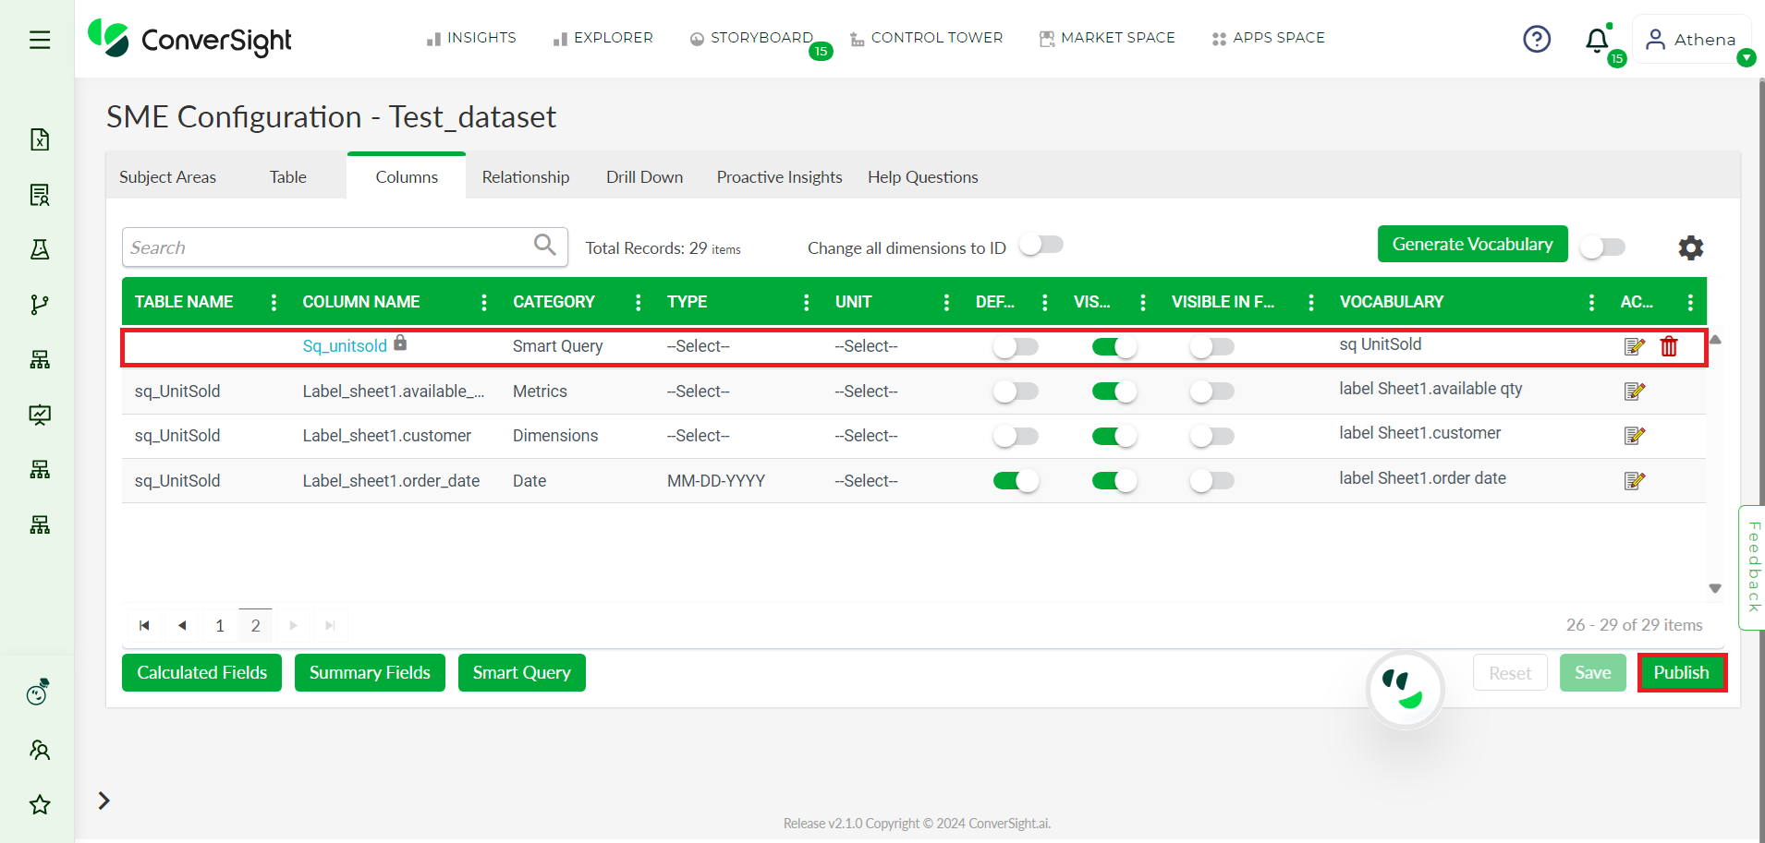Click the lock icon beside Sq_unitsold
Image resolution: width=1765 pixels, height=843 pixels.
tap(400, 343)
